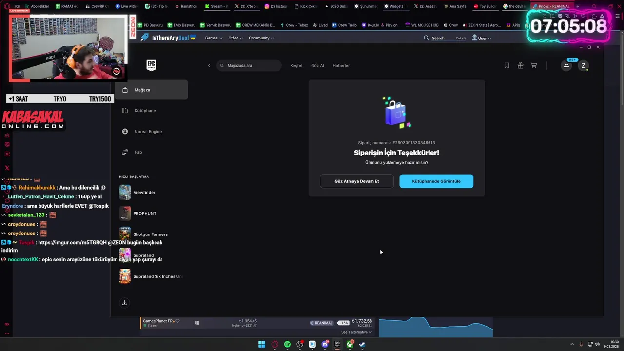
Task: Launch Supraland Six Inches Under entry
Action: pyautogui.click(x=151, y=276)
